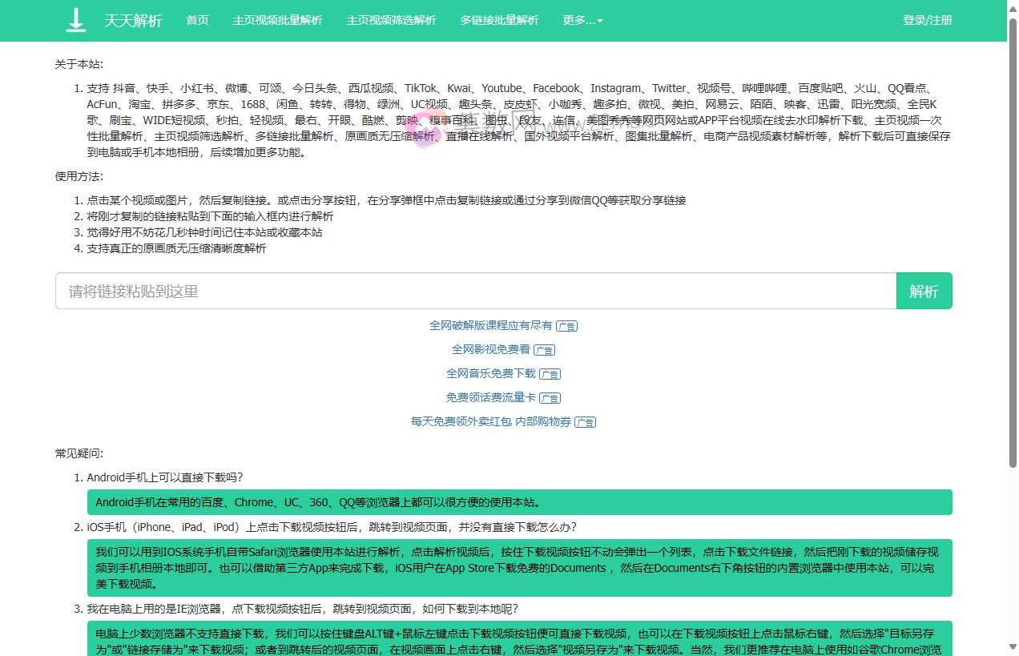
Task: Select 主页视频筛选解析 in the navbar
Action: 391,21
